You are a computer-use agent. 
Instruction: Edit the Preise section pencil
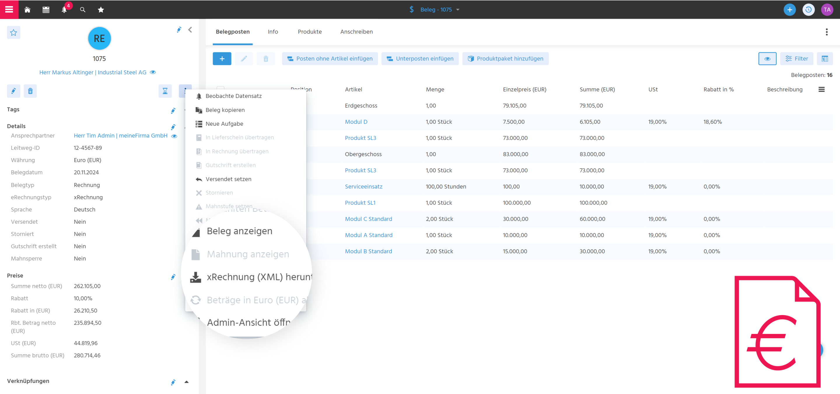(x=173, y=277)
